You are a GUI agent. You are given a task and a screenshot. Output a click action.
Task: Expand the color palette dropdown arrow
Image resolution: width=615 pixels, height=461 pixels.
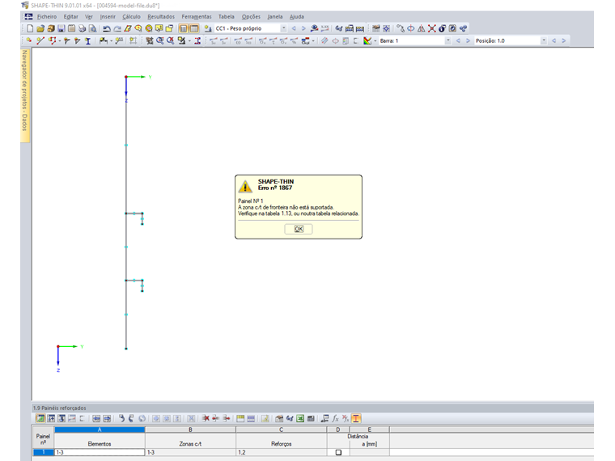(x=375, y=40)
